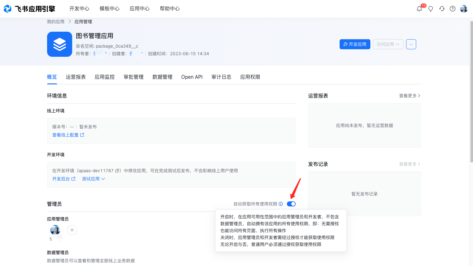This screenshot has width=473, height=266.
Task: Click the Feishu app engine logo
Action: click(29, 9)
